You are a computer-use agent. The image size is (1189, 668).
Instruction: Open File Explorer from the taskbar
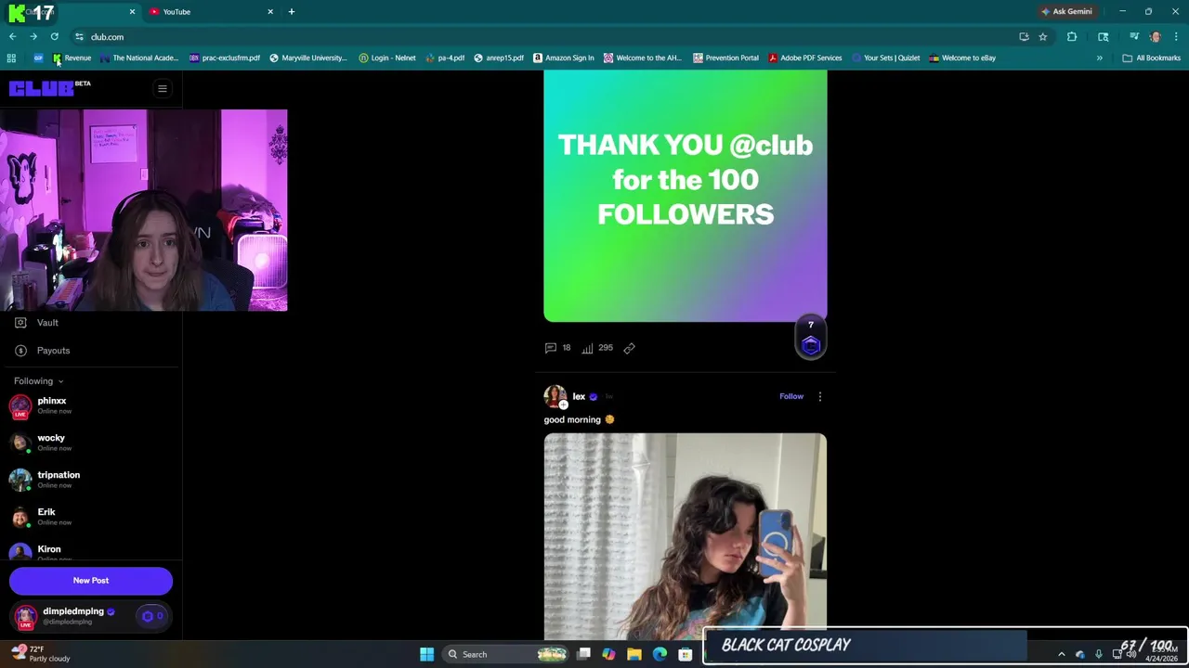[x=634, y=655]
